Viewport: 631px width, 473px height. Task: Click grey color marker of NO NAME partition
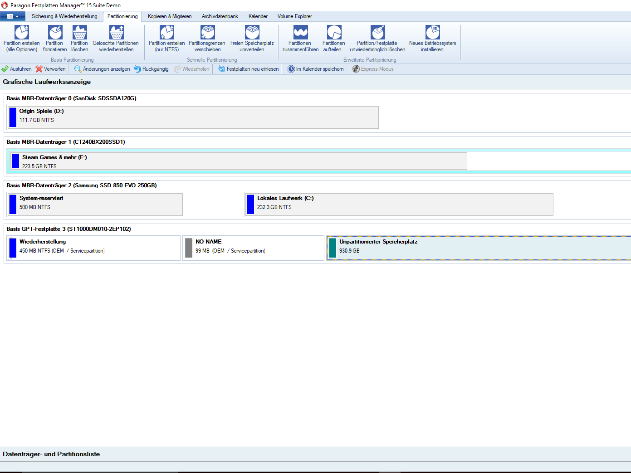pyautogui.click(x=189, y=248)
